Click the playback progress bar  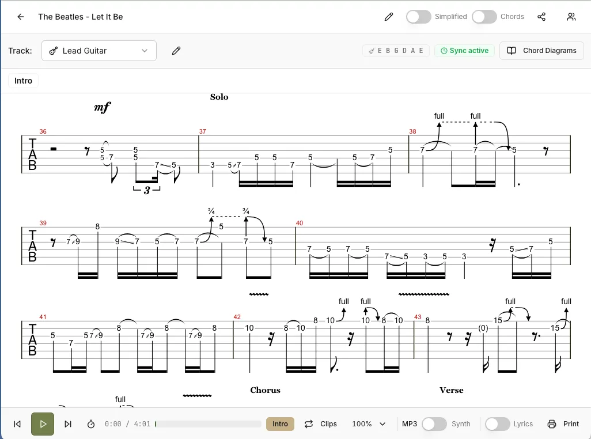[x=208, y=424]
